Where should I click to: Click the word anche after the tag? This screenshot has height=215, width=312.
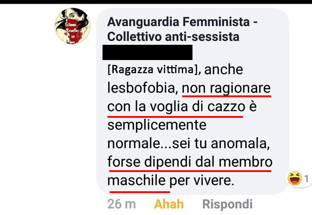click(223, 70)
